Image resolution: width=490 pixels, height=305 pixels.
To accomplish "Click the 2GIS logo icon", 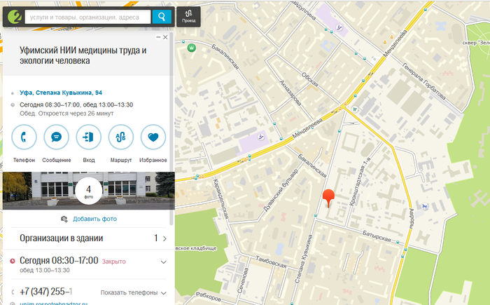I will 13,16.
